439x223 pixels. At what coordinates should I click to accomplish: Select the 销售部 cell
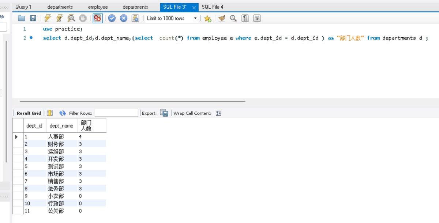(62, 181)
